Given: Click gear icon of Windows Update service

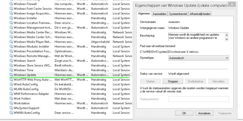Looking at the screenshot, I should pos(11,75).
